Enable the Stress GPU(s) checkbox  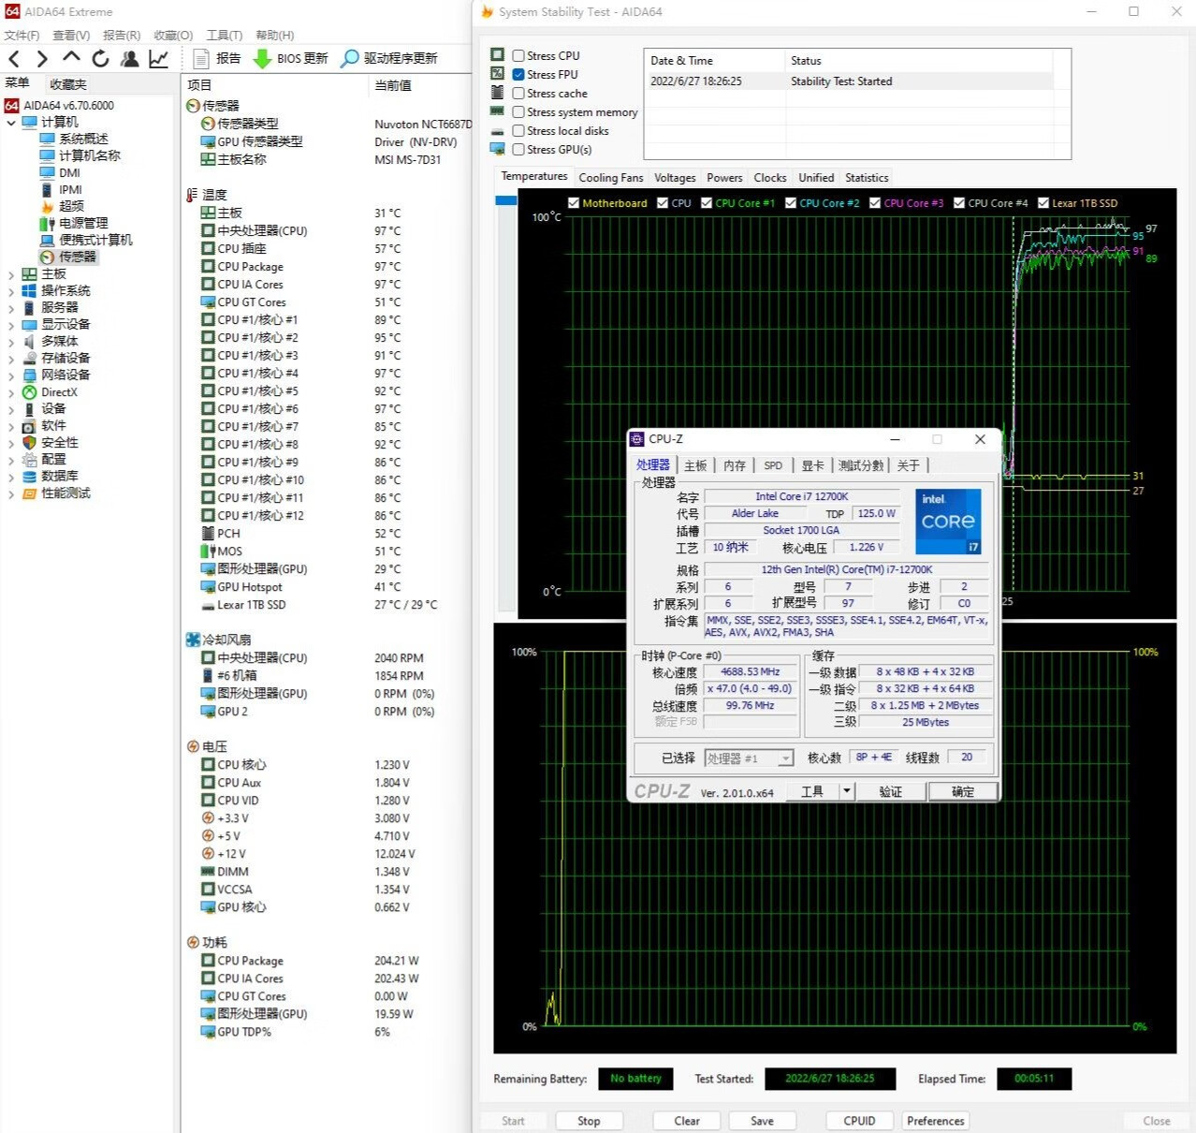click(518, 149)
